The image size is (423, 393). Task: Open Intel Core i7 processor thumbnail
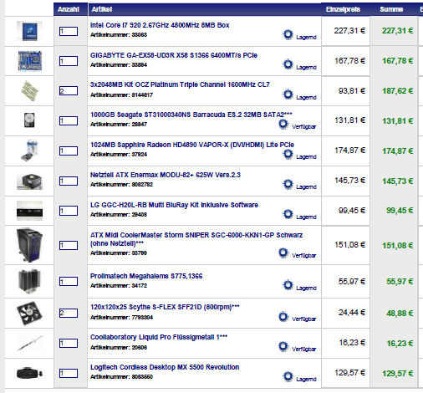(x=29, y=31)
